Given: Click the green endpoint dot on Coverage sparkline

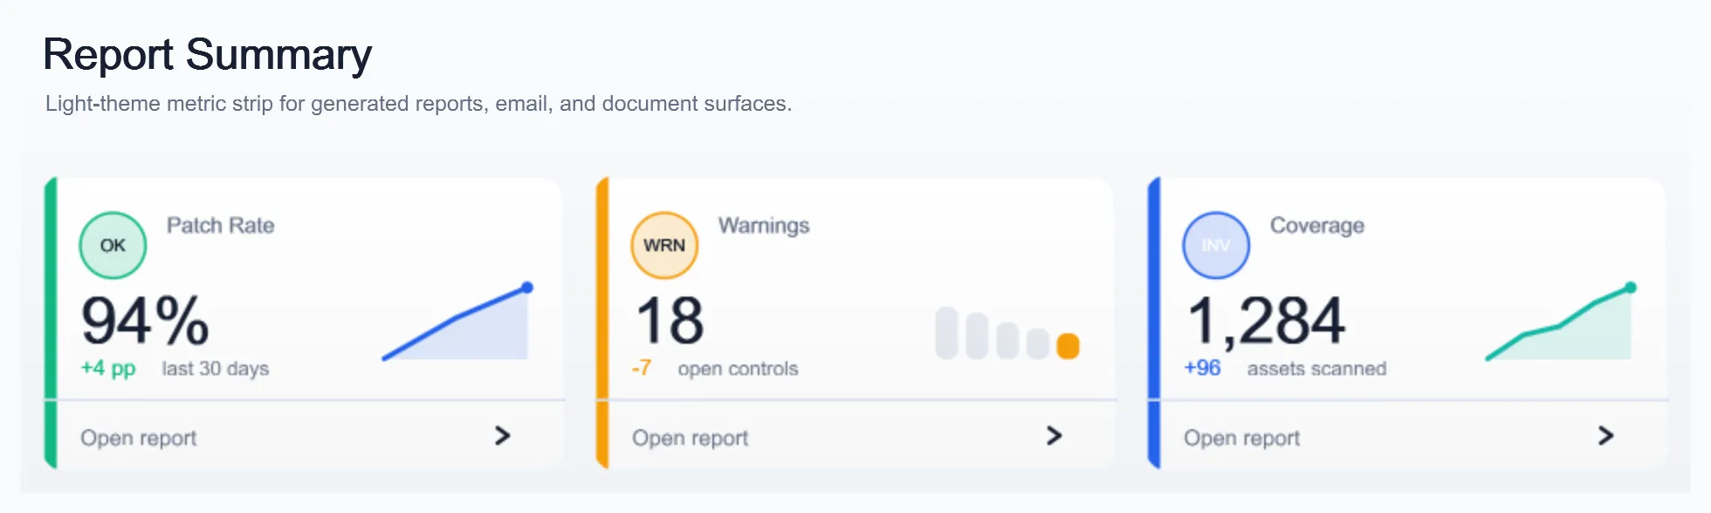Looking at the screenshot, I should click(x=1631, y=287).
